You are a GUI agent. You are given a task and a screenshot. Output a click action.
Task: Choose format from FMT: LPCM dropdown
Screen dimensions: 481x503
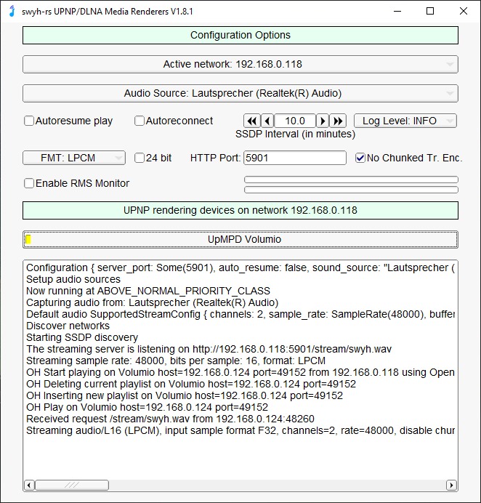73,158
